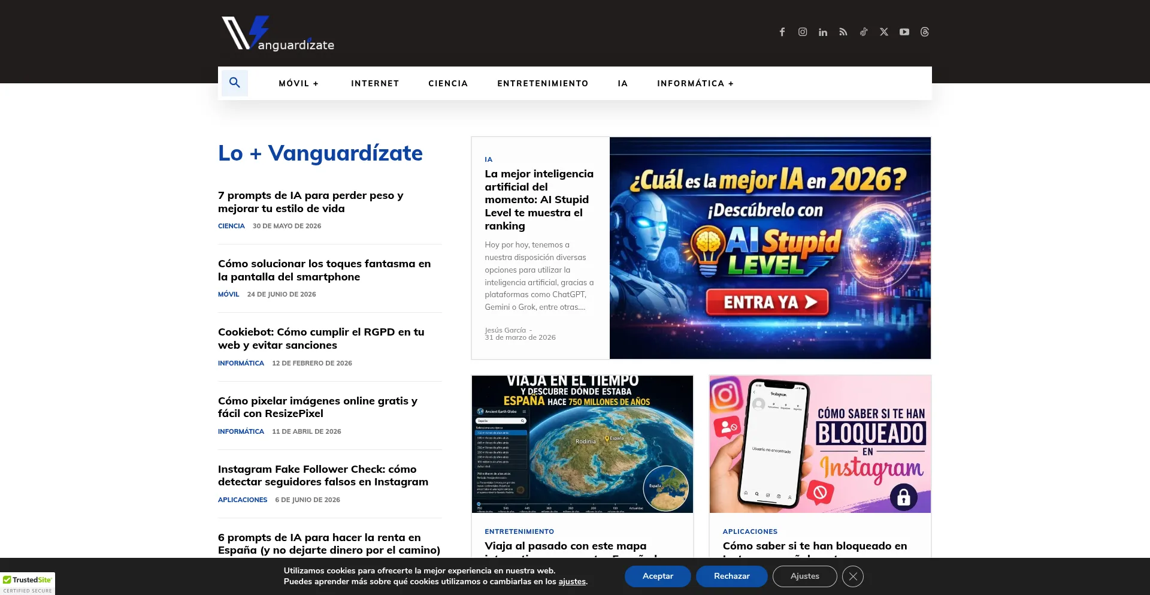
Task: Click the search magnifier icon
Action: click(x=235, y=83)
